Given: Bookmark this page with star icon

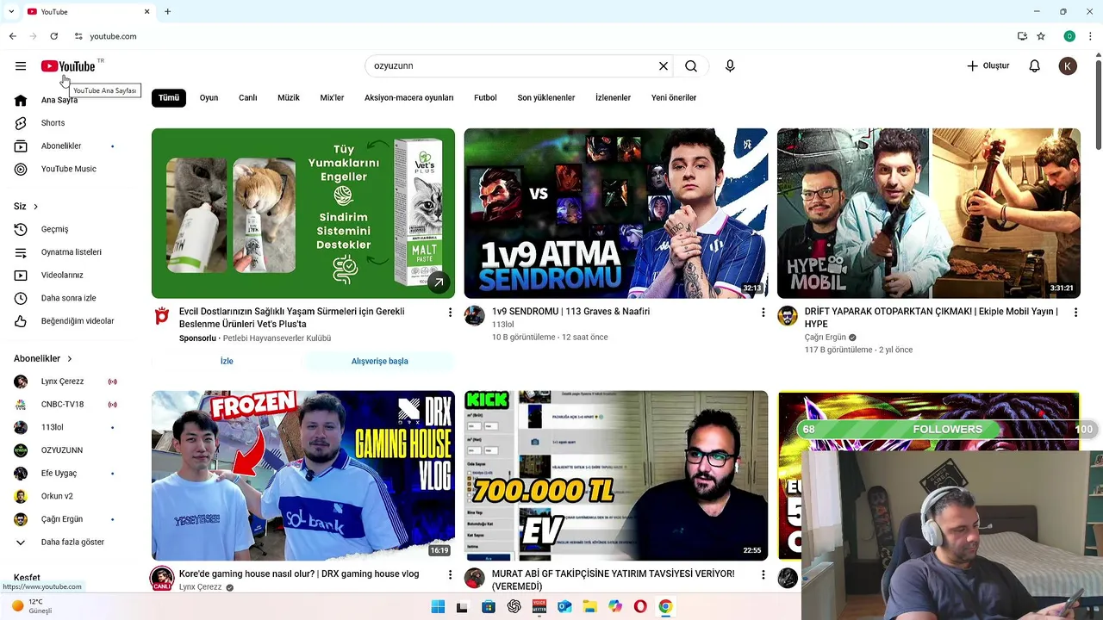Looking at the screenshot, I should 1041,36.
